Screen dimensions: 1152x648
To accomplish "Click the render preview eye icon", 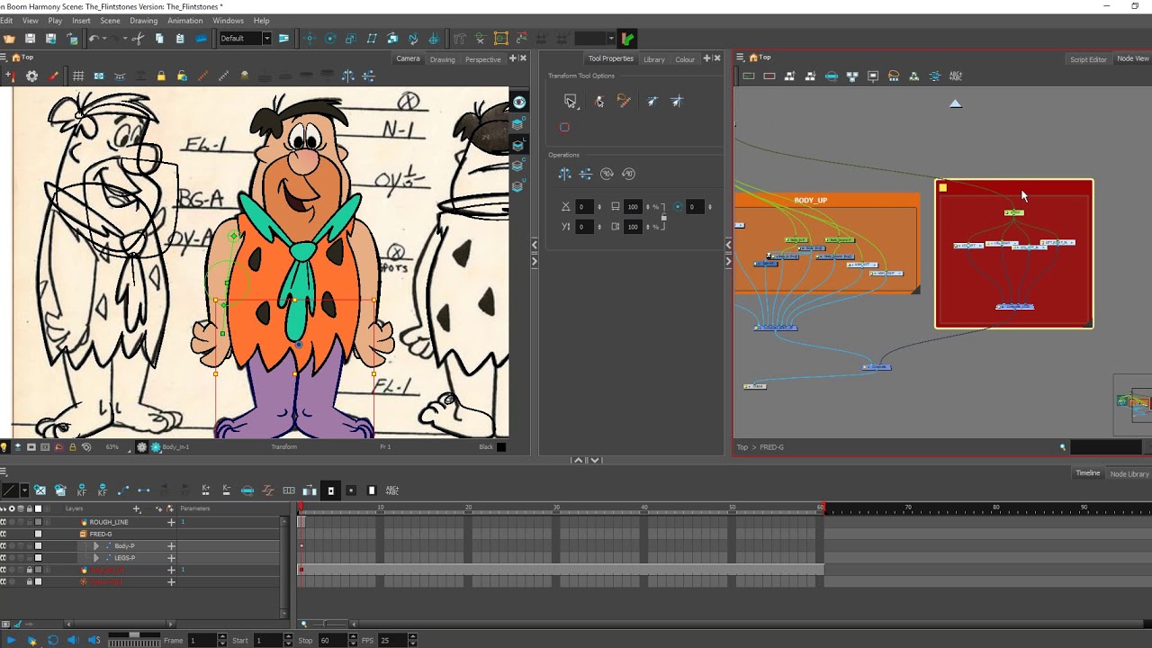I will pos(519,103).
